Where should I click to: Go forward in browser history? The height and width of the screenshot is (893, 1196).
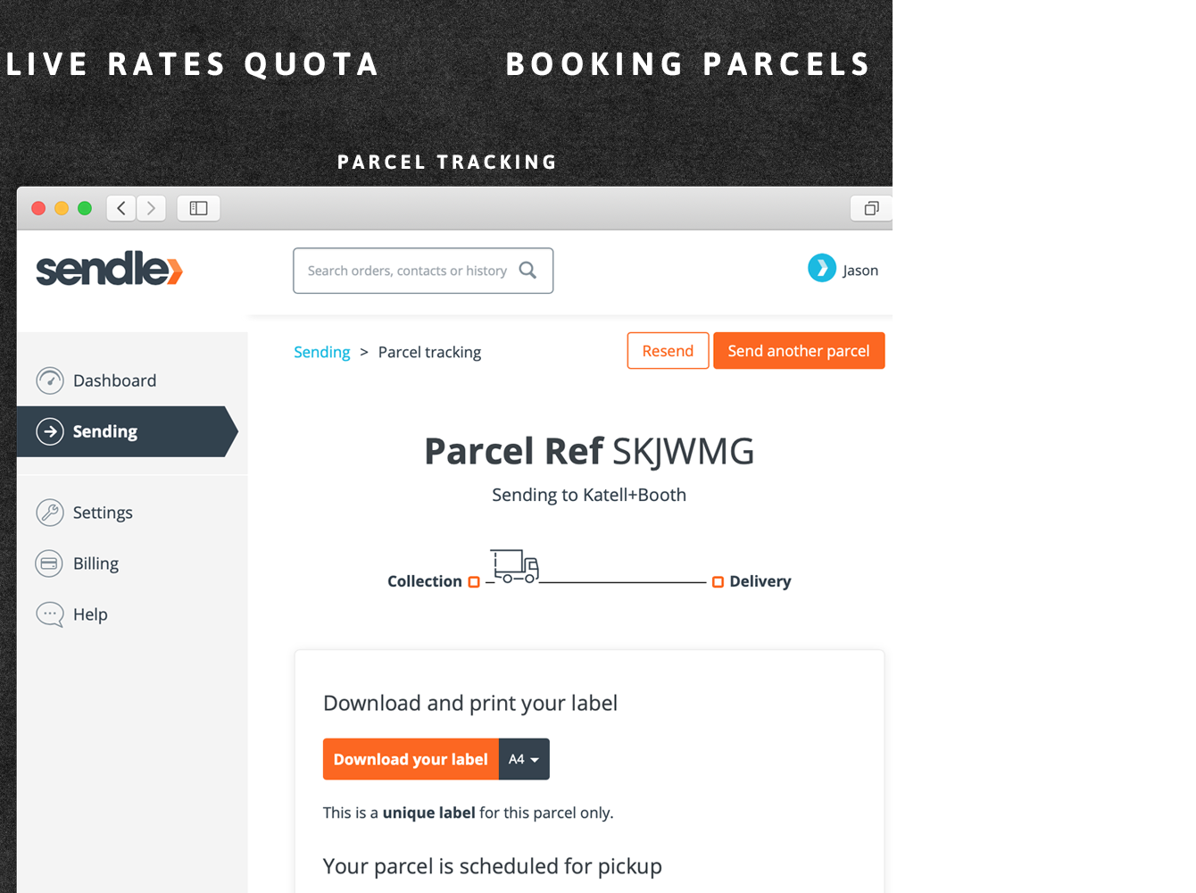pyautogui.click(x=152, y=208)
